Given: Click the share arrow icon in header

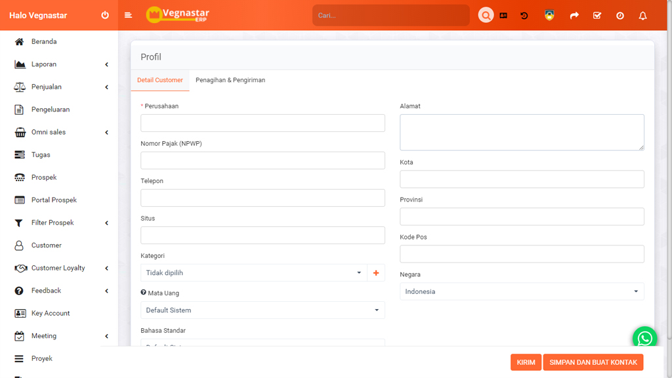Looking at the screenshot, I should coord(574,15).
